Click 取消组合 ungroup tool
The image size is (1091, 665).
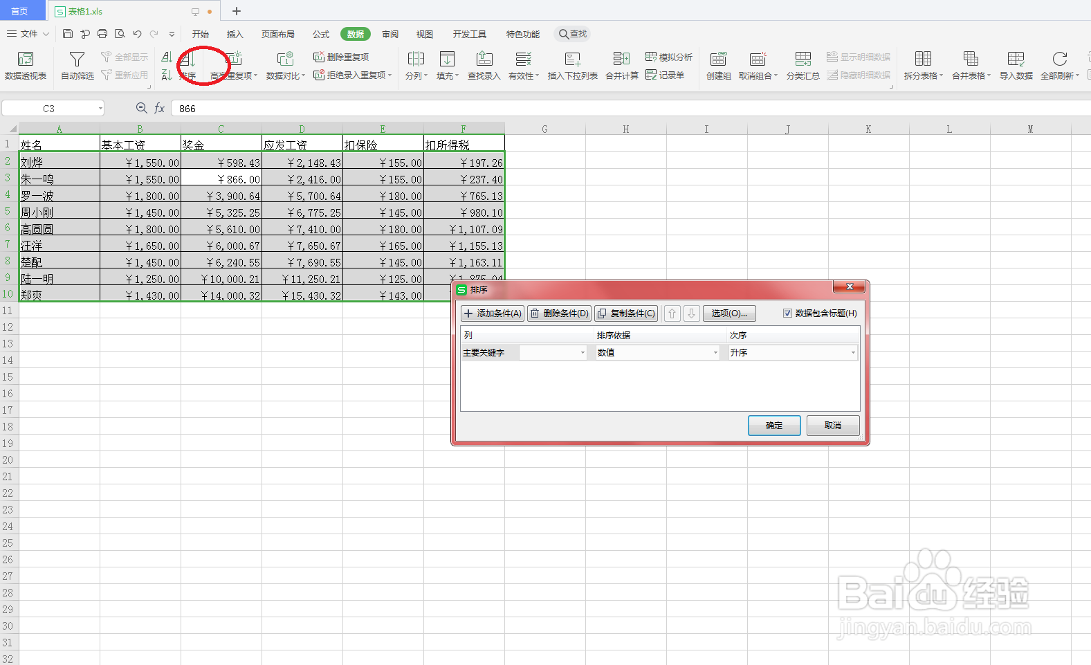tap(758, 66)
